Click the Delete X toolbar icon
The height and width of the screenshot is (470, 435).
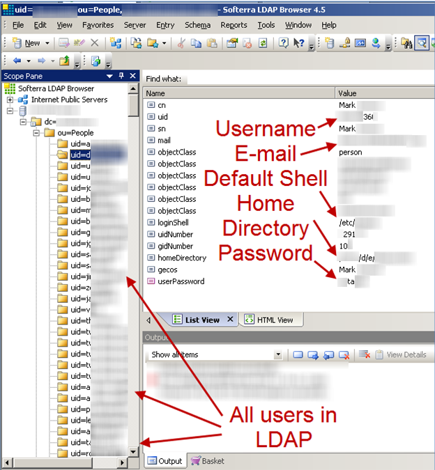pos(95,43)
